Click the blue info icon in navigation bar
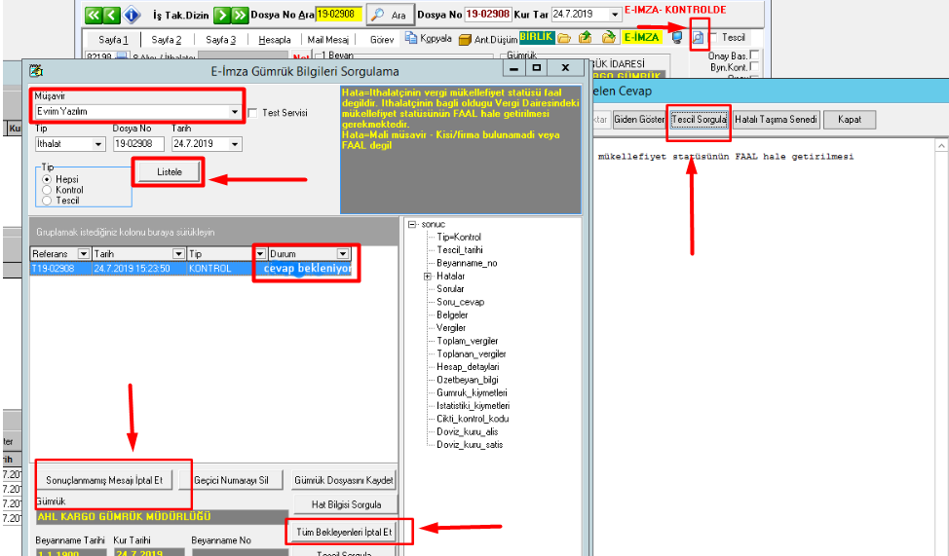The height and width of the screenshot is (556, 949). click(133, 16)
